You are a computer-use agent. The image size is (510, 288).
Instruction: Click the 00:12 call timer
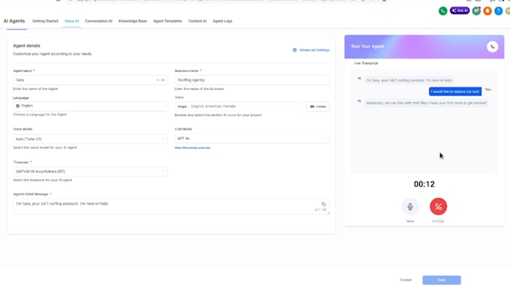[424, 184]
